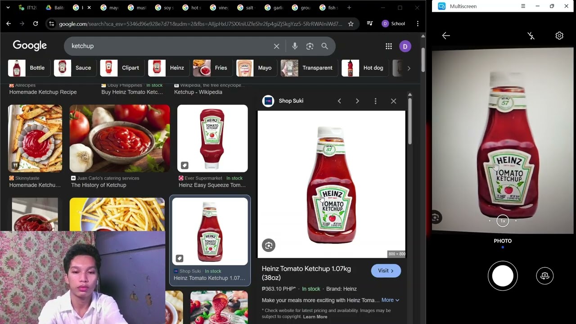Click the Lens icon on the preview image
Screen dimensions: 576x324
(269, 245)
